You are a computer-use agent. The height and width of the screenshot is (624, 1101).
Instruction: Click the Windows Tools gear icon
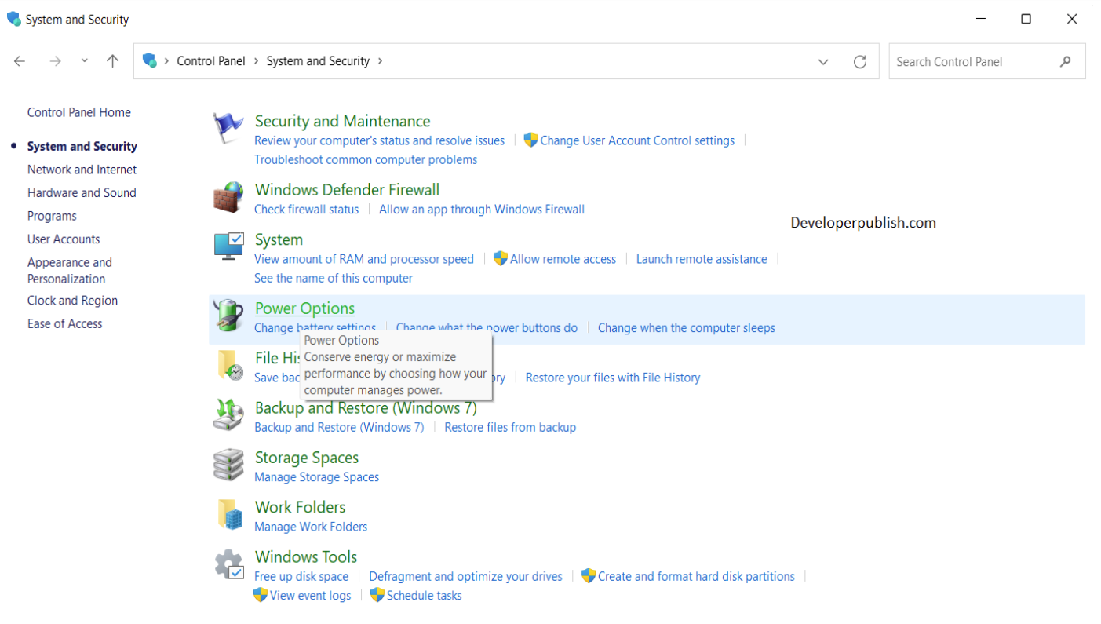(228, 564)
